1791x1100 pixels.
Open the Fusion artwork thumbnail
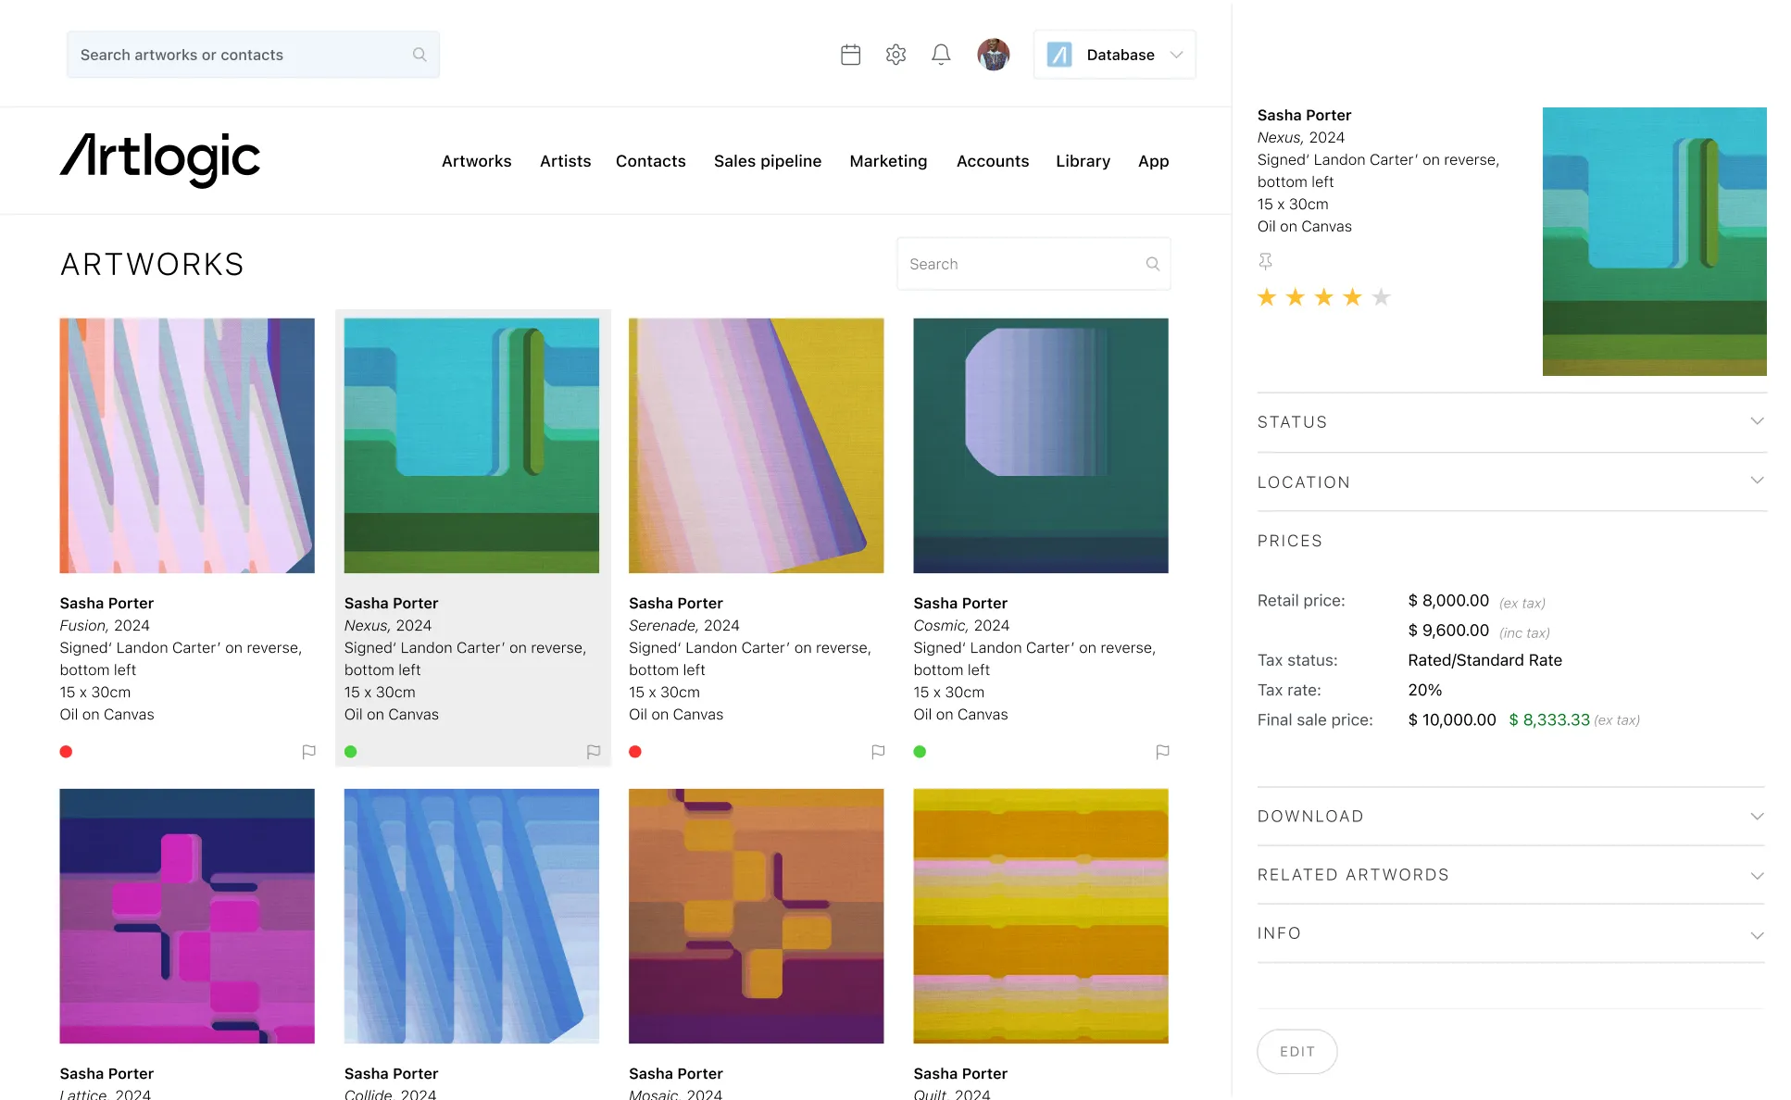(187, 445)
